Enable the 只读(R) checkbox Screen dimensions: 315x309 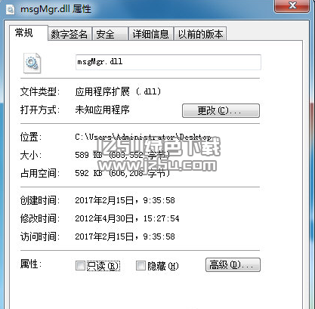click(80, 265)
